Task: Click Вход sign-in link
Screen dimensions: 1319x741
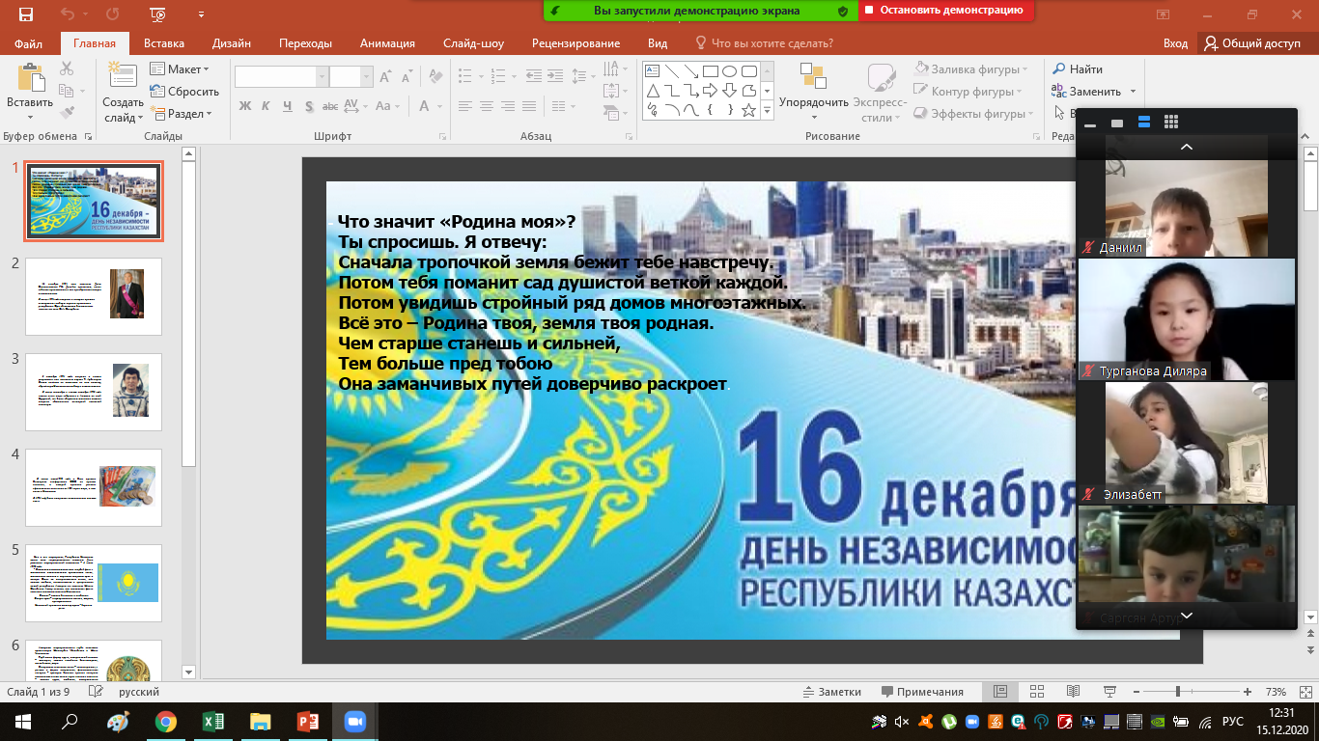Action: click(x=1175, y=43)
